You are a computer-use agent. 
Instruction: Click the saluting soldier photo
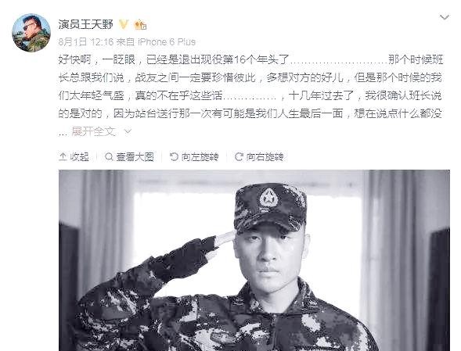coord(254,260)
